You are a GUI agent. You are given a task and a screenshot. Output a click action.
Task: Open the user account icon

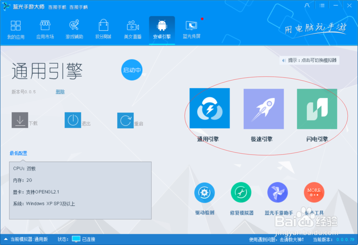pyautogui.click(x=307, y=5)
